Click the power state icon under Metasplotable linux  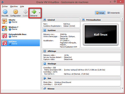(10, 37)
